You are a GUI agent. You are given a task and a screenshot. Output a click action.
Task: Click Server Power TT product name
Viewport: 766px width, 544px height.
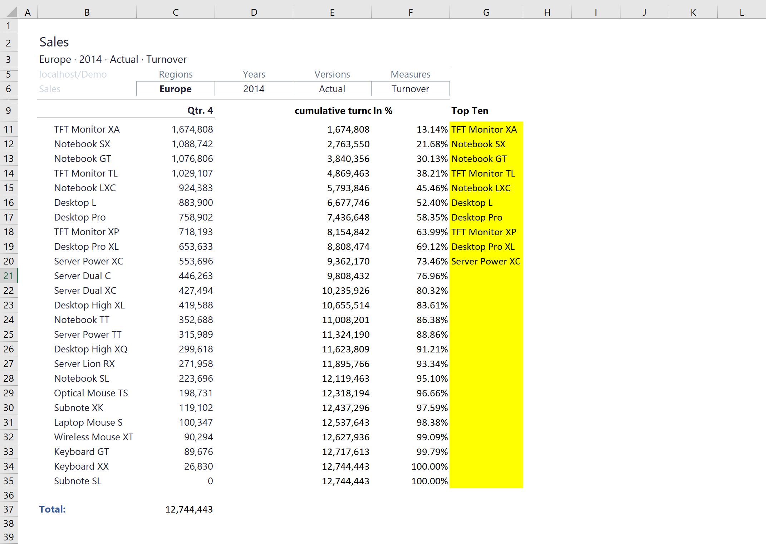pos(88,335)
